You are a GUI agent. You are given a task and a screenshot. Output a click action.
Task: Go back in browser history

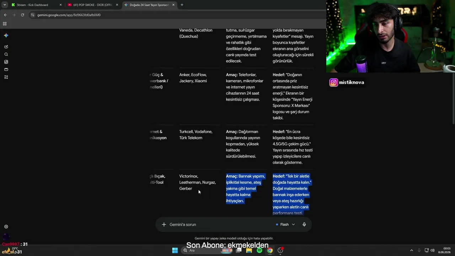5,15
